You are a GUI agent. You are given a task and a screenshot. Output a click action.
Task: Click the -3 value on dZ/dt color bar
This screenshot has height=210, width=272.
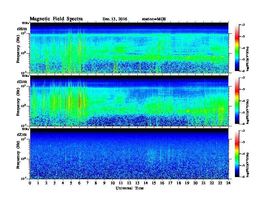pyautogui.click(x=243, y=142)
